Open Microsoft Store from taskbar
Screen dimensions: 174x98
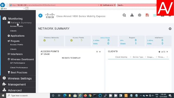75,96
